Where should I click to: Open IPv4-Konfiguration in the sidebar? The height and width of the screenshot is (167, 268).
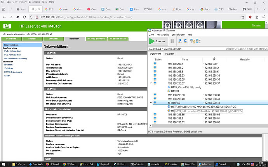12,51
